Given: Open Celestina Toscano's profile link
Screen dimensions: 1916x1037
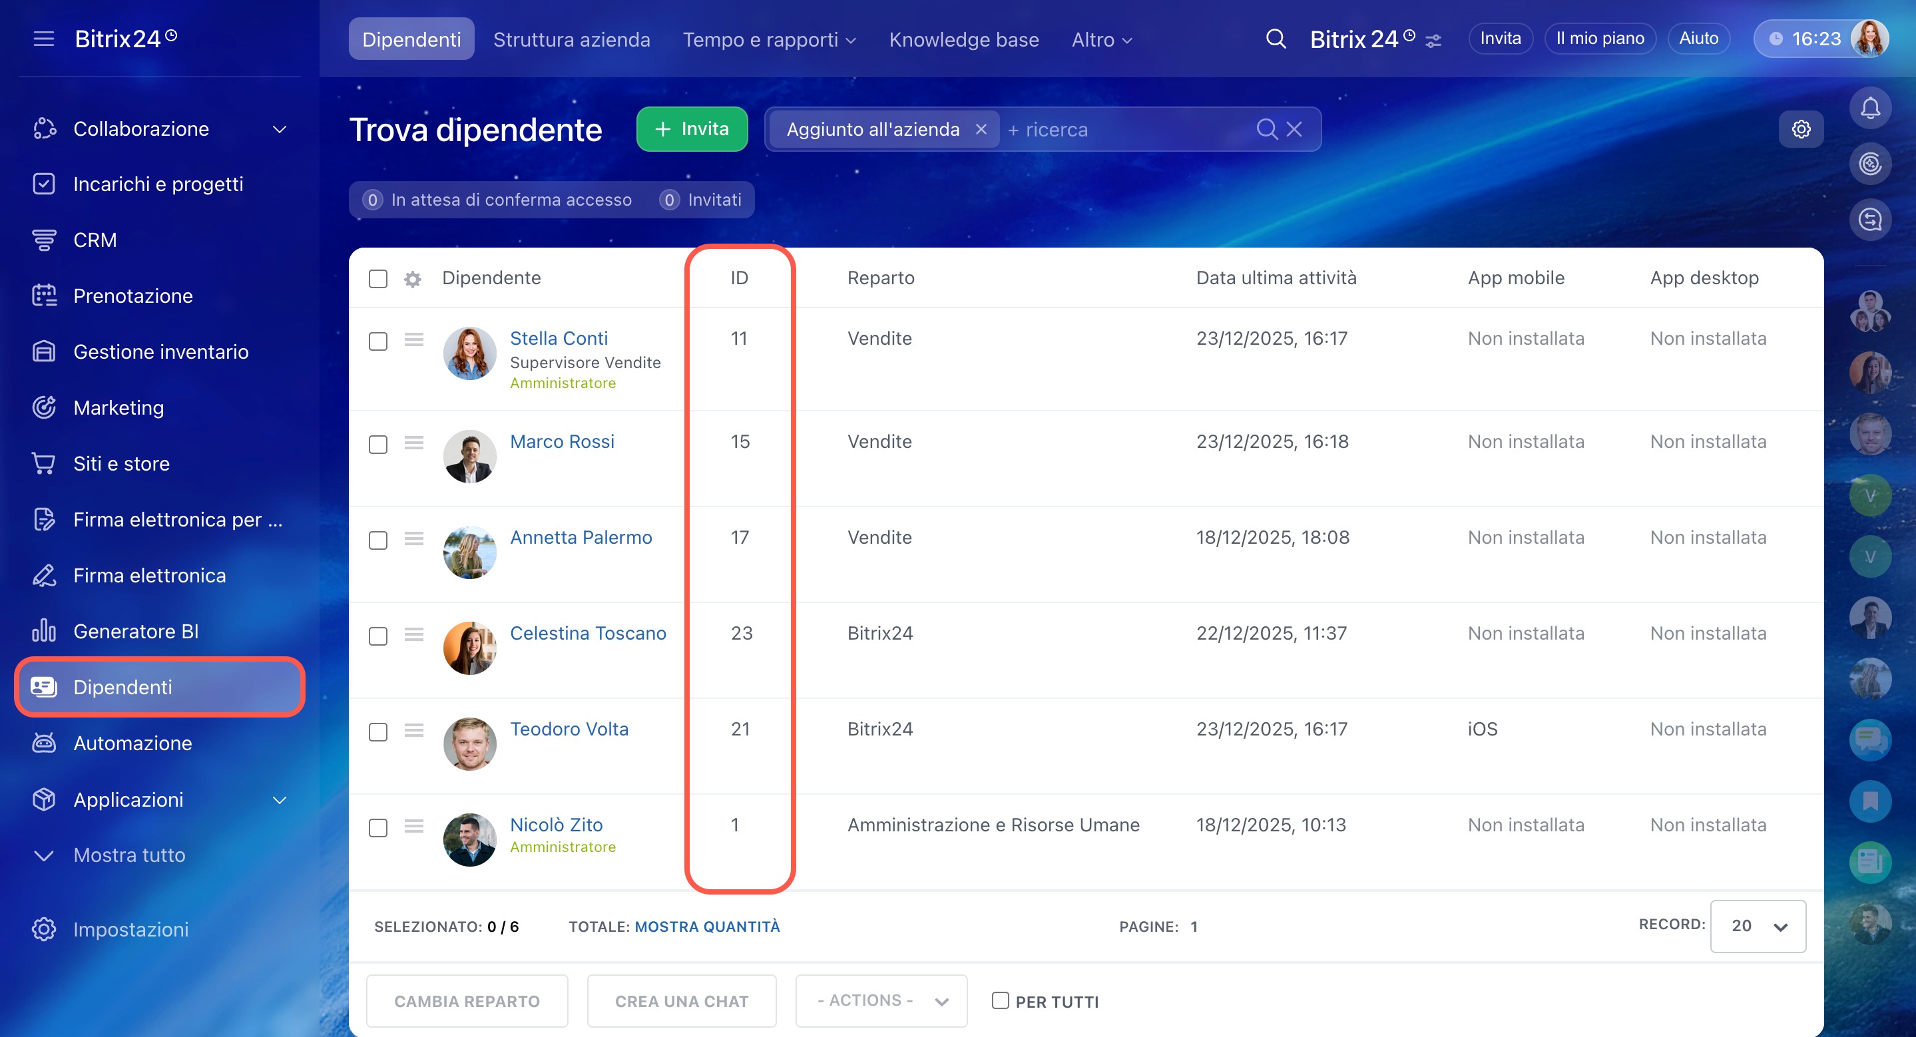Looking at the screenshot, I should pyautogui.click(x=588, y=634).
